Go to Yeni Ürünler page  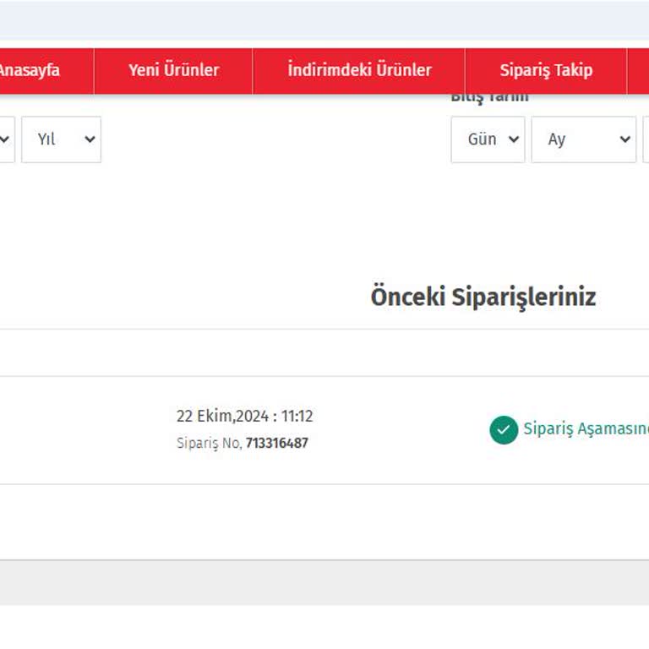coord(173,70)
